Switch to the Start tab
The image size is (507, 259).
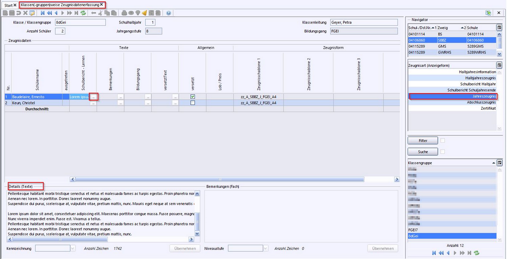coord(9,5)
